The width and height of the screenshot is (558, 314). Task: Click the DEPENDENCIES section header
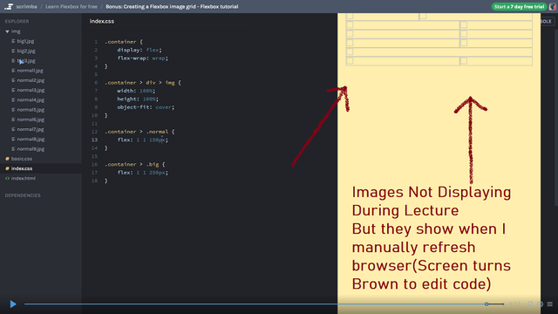tap(23, 195)
